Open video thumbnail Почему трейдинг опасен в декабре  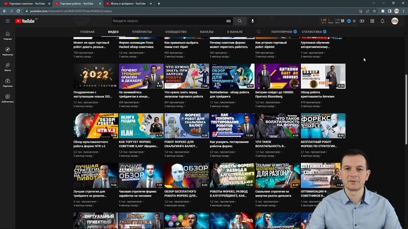point(141,76)
